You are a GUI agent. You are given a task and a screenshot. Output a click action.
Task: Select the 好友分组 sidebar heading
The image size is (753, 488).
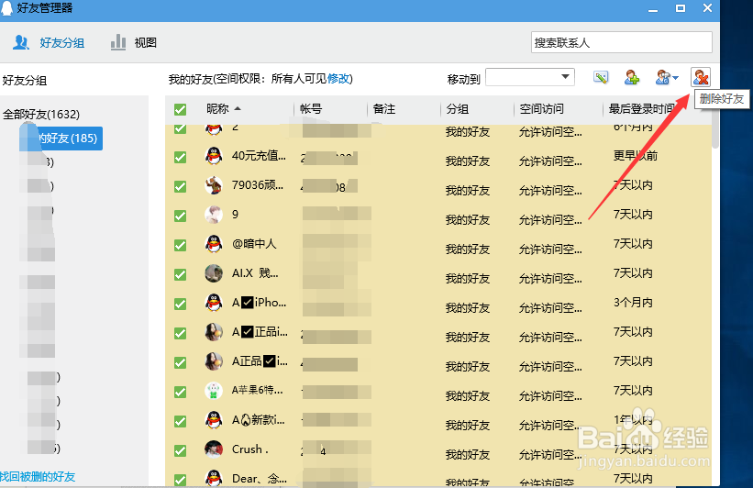click(25, 80)
